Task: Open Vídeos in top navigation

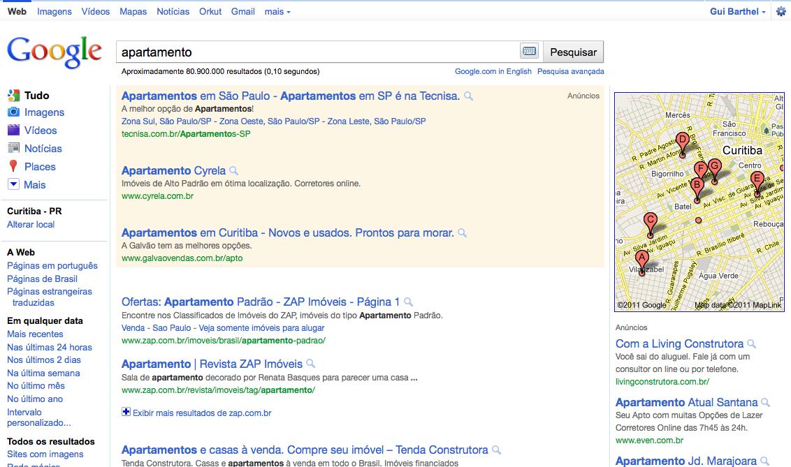Action: pyautogui.click(x=95, y=11)
